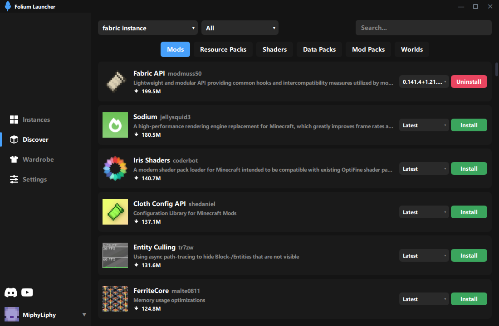Install the Sodium mod

469,125
